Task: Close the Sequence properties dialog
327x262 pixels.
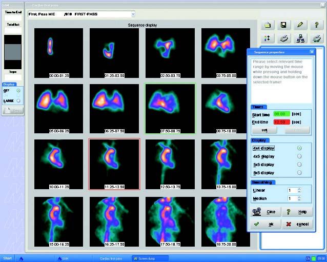Action: [x=312, y=52]
